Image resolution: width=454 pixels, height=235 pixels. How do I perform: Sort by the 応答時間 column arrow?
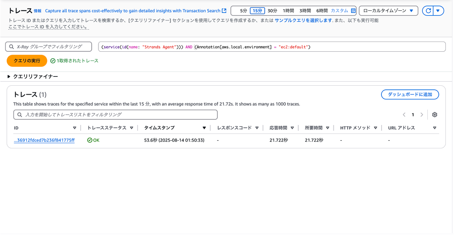click(x=292, y=128)
